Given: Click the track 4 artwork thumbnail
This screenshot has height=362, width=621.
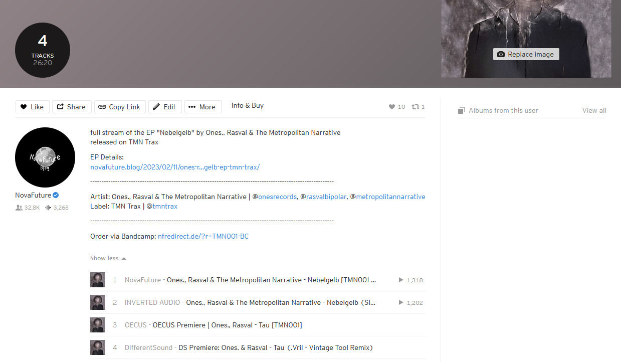Looking at the screenshot, I should [98, 347].
